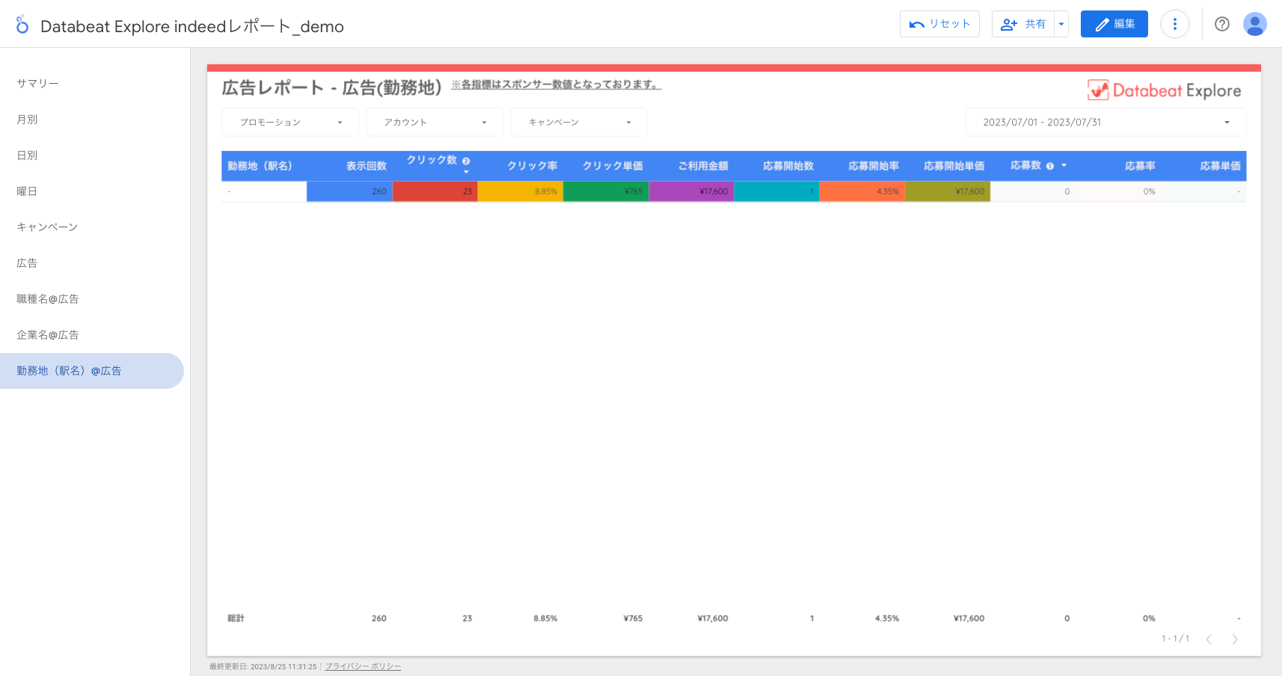The width and height of the screenshot is (1282, 676).
Task: Open the share options dropdown arrow
Action: pos(1061,24)
